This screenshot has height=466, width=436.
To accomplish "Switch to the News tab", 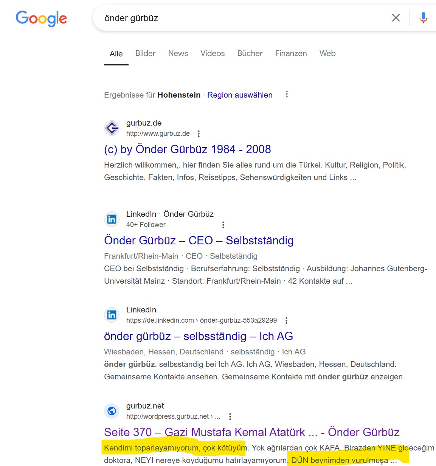I will pyautogui.click(x=178, y=53).
